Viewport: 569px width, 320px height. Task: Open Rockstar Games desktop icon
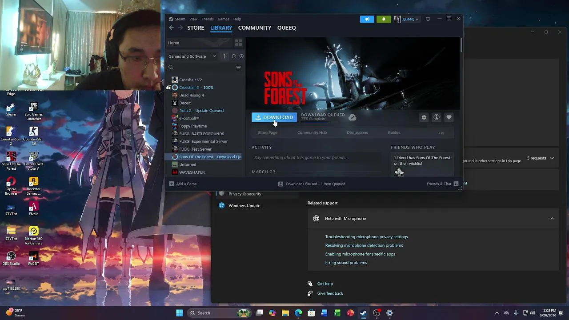tap(33, 186)
